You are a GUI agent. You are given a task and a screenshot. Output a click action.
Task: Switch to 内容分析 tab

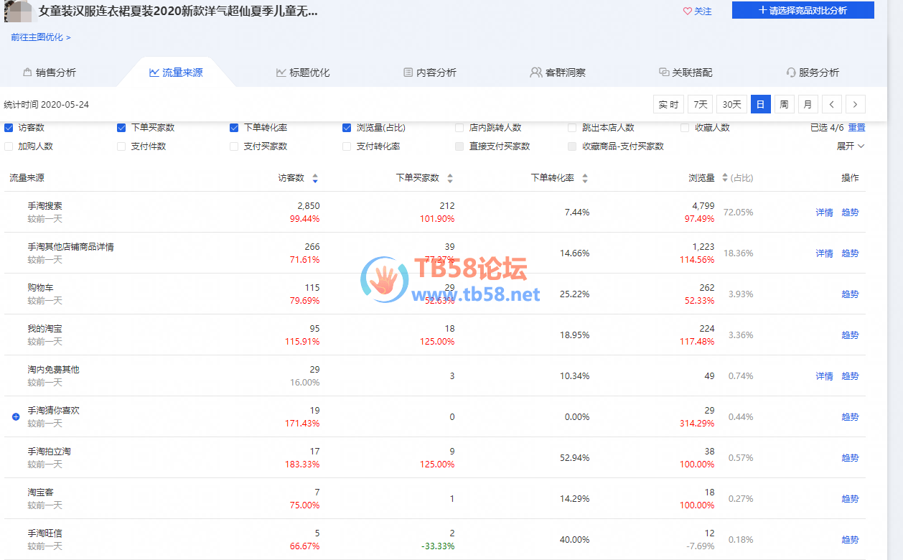point(430,73)
